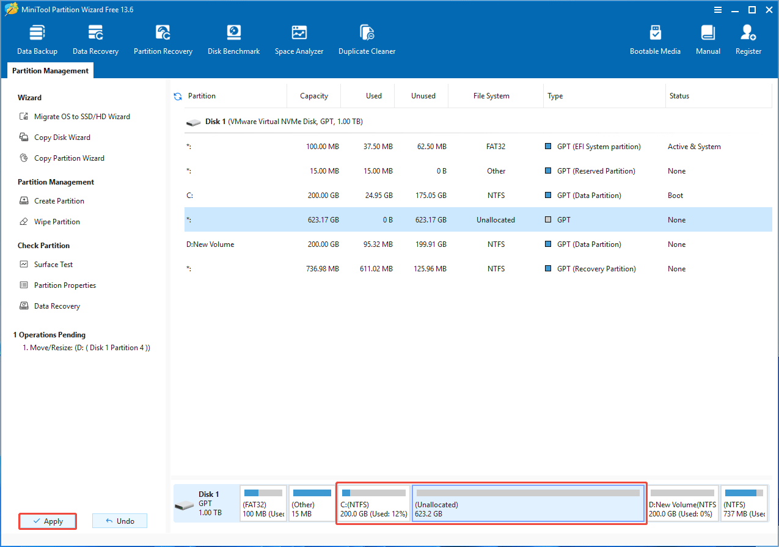
Task: Click the Partition Properties icon
Action: (24, 285)
